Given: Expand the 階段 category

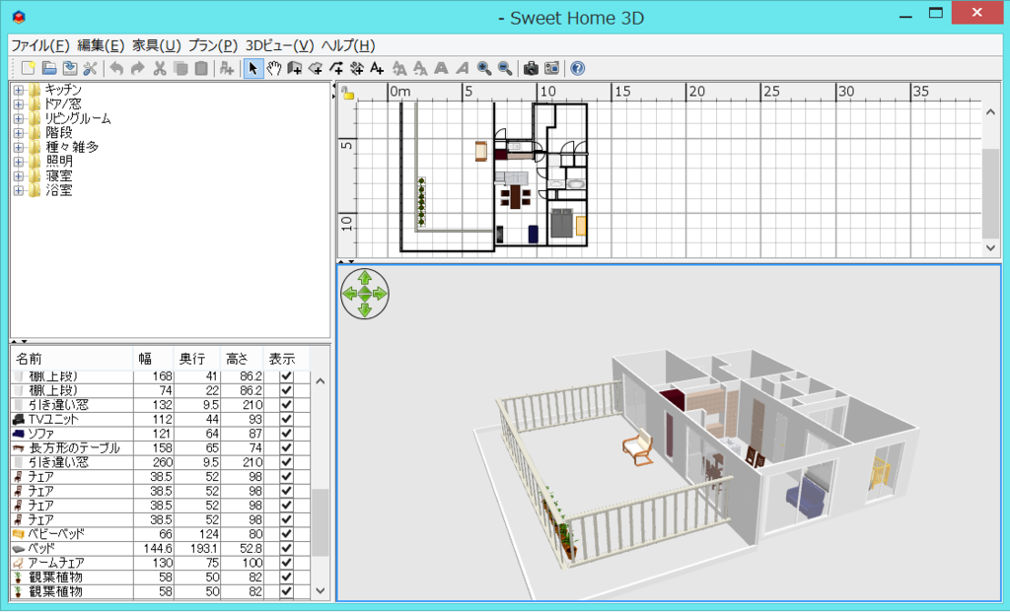Looking at the screenshot, I should (x=19, y=133).
